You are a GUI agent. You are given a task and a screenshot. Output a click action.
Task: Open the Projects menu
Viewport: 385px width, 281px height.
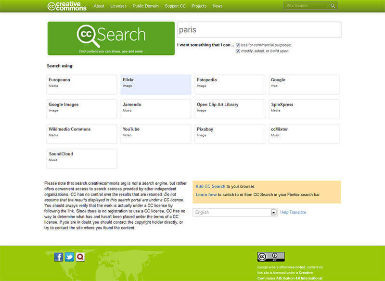(199, 6)
